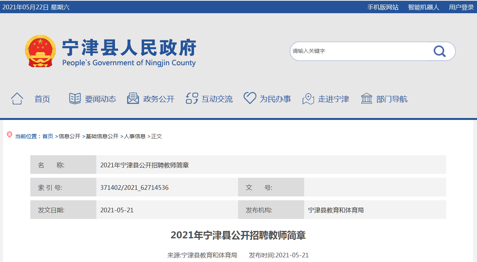This screenshot has height=262, width=477.
Task: Click the 发布机构 label cell
Action: coord(271,210)
